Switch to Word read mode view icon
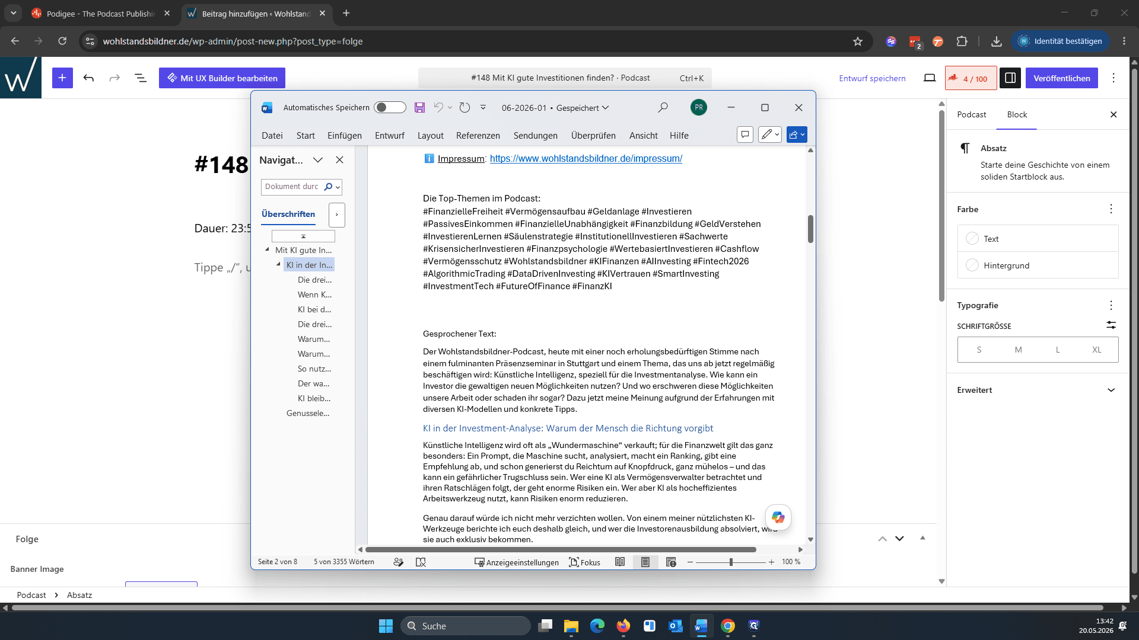Viewport: 1139px width, 640px height. [x=620, y=562]
